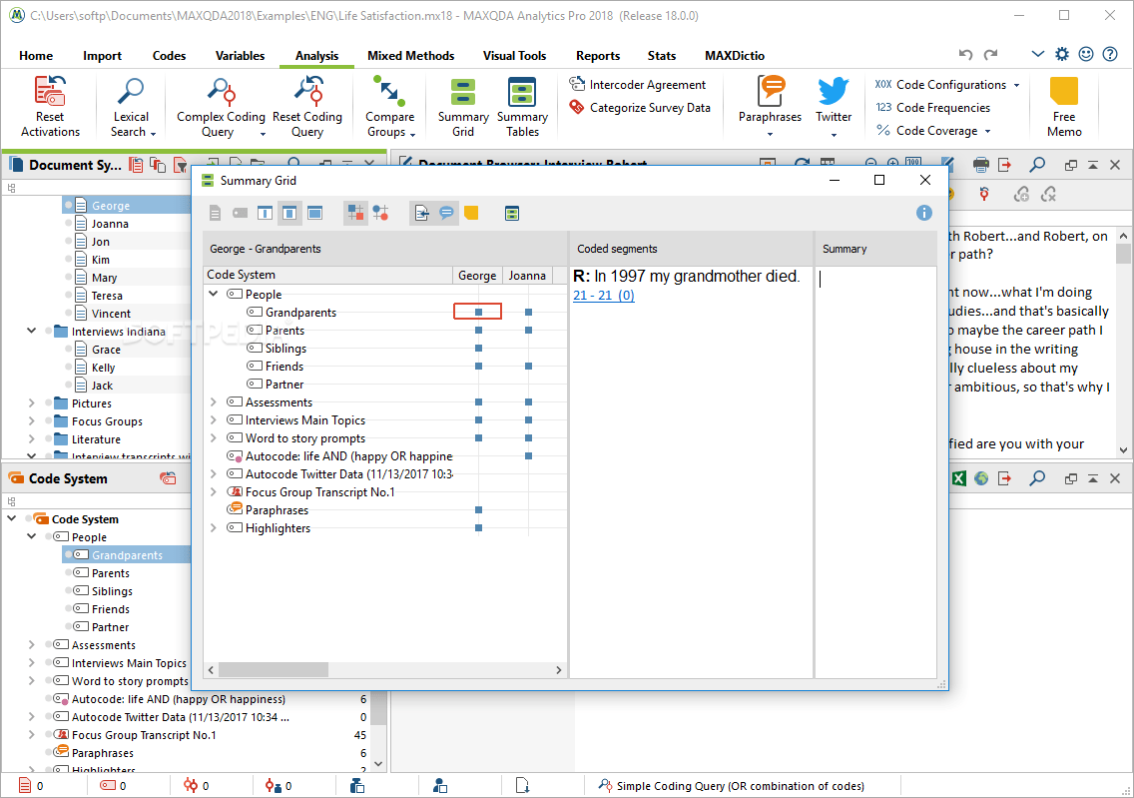Expand Interviews Main Topics in Summary Grid
The image size is (1134, 798).
(214, 419)
